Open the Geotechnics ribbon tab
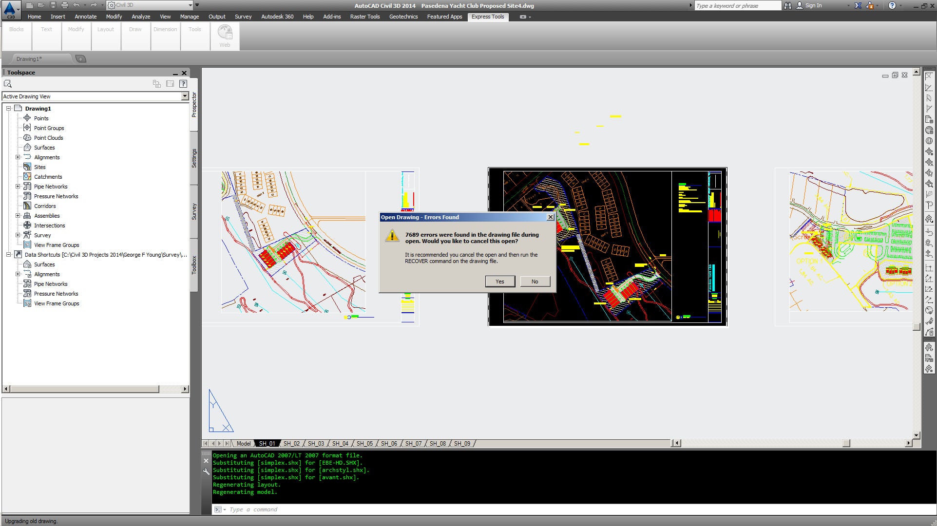 coord(403,17)
